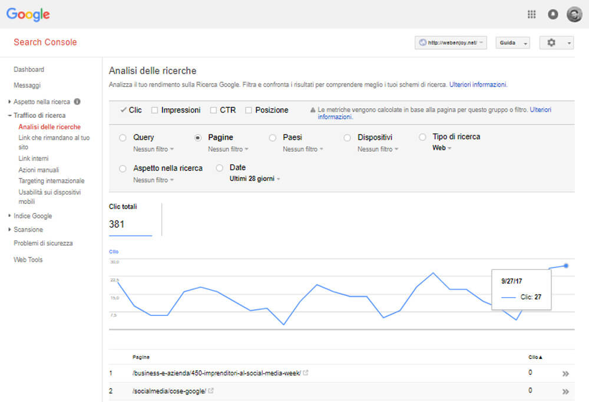The width and height of the screenshot is (589, 402).
Task: Open the Dispositivi filter dropdown
Action: [378, 149]
